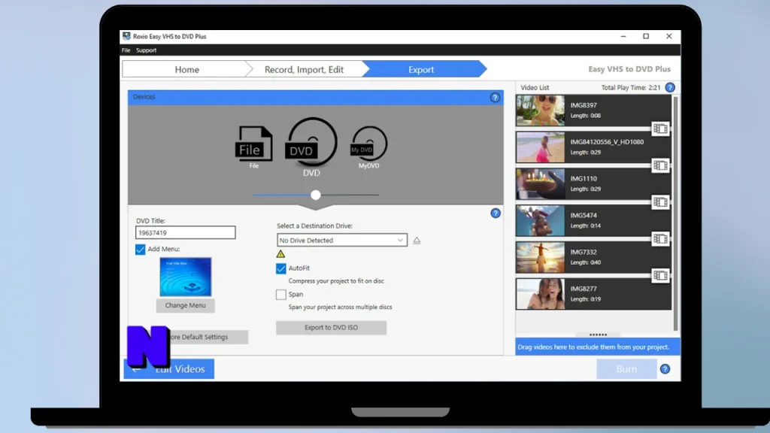
Task: Click 'Compress your project to fit on disc' text
Action: (336, 281)
